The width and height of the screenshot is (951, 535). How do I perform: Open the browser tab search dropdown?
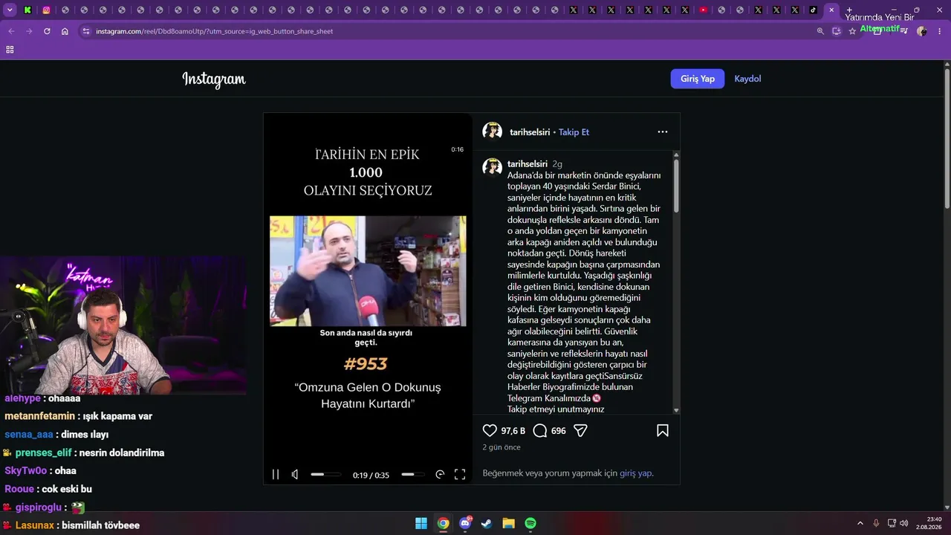[x=10, y=10]
